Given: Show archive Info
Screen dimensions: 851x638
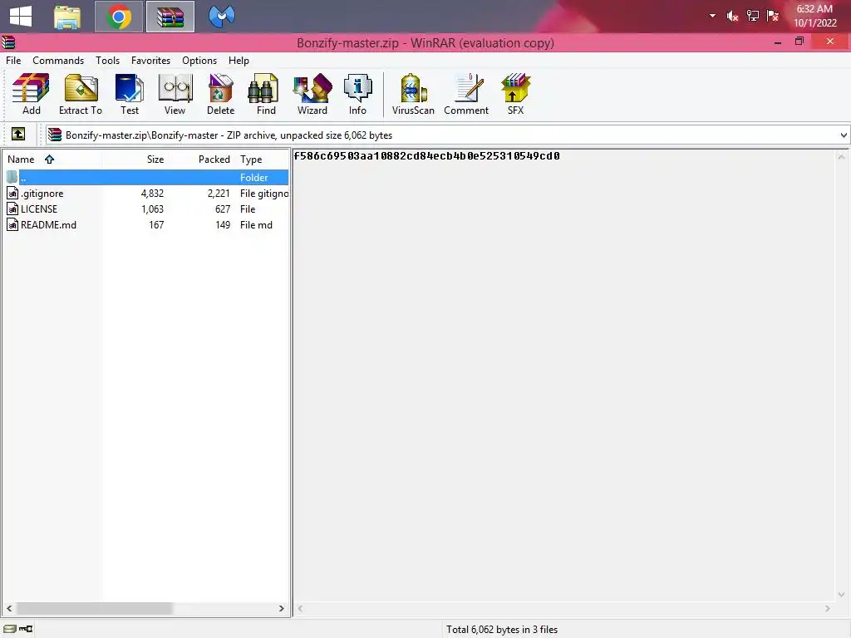Looking at the screenshot, I should coord(357,95).
